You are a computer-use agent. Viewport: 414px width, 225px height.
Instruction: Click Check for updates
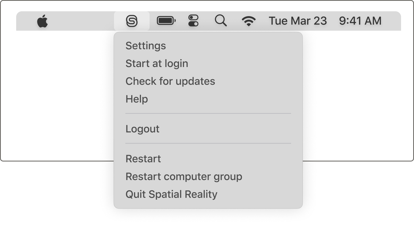[170, 81]
